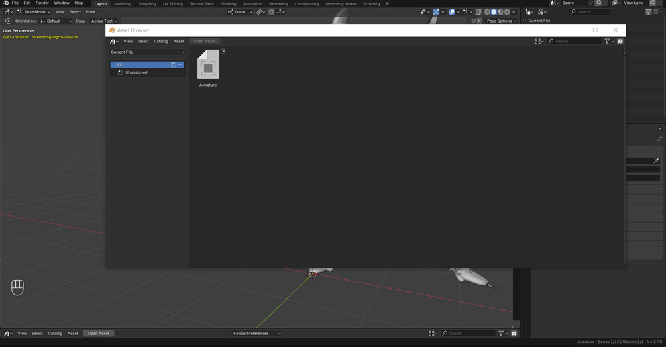
Task: Open the viewport Pose menu
Action: [x=91, y=12]
